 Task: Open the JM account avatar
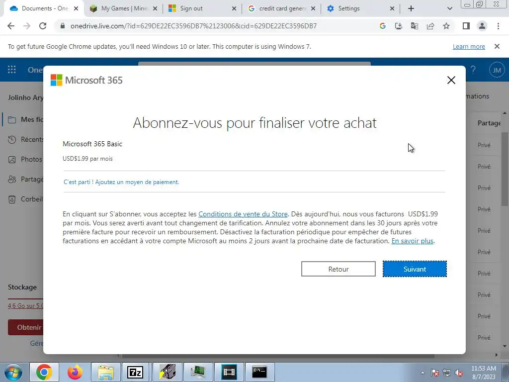click(x=497, y=70)
